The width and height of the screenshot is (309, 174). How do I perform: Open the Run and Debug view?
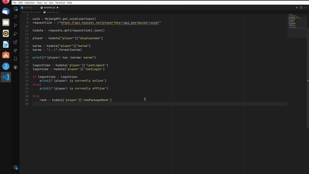(15, 34)
